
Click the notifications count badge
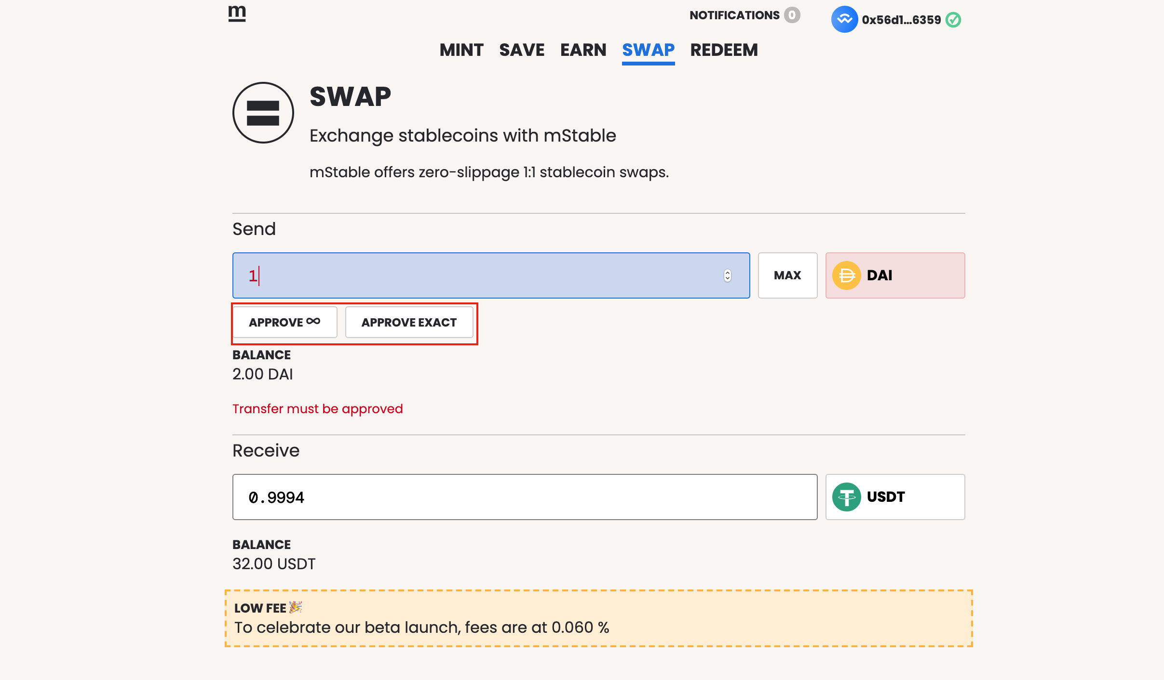(792, 15)
